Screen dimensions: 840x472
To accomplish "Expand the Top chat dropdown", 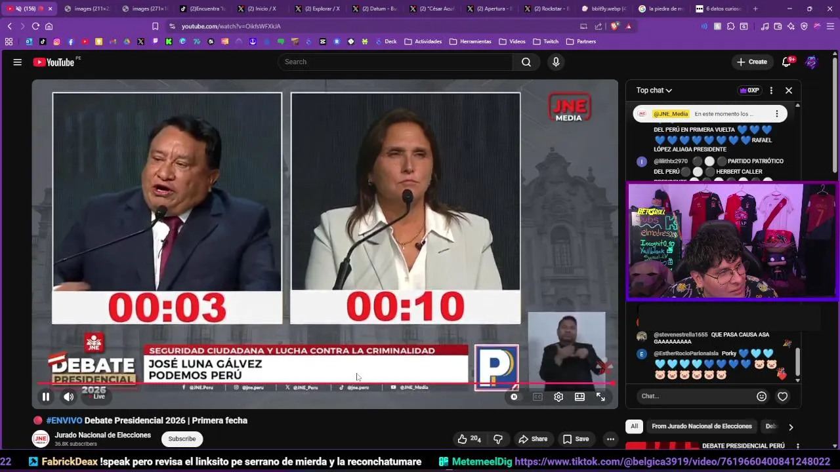I will tap(654, 90).
